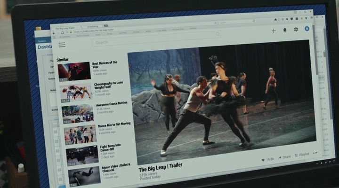Click the heart like icon
The width and height of the screenshot is (339, 188).
click(263, 160)
